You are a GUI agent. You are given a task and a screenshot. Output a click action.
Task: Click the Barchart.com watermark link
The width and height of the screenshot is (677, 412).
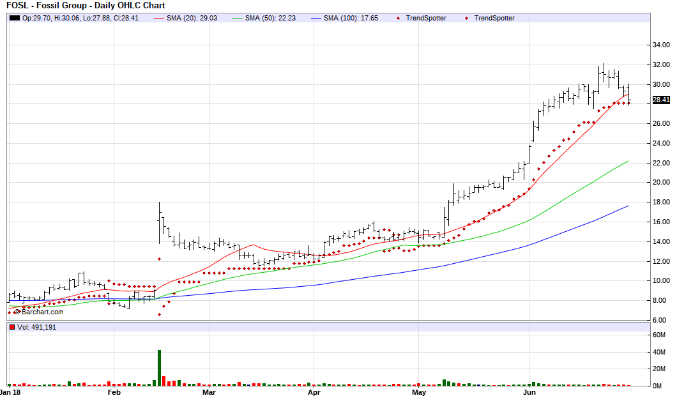click(39, 312)
